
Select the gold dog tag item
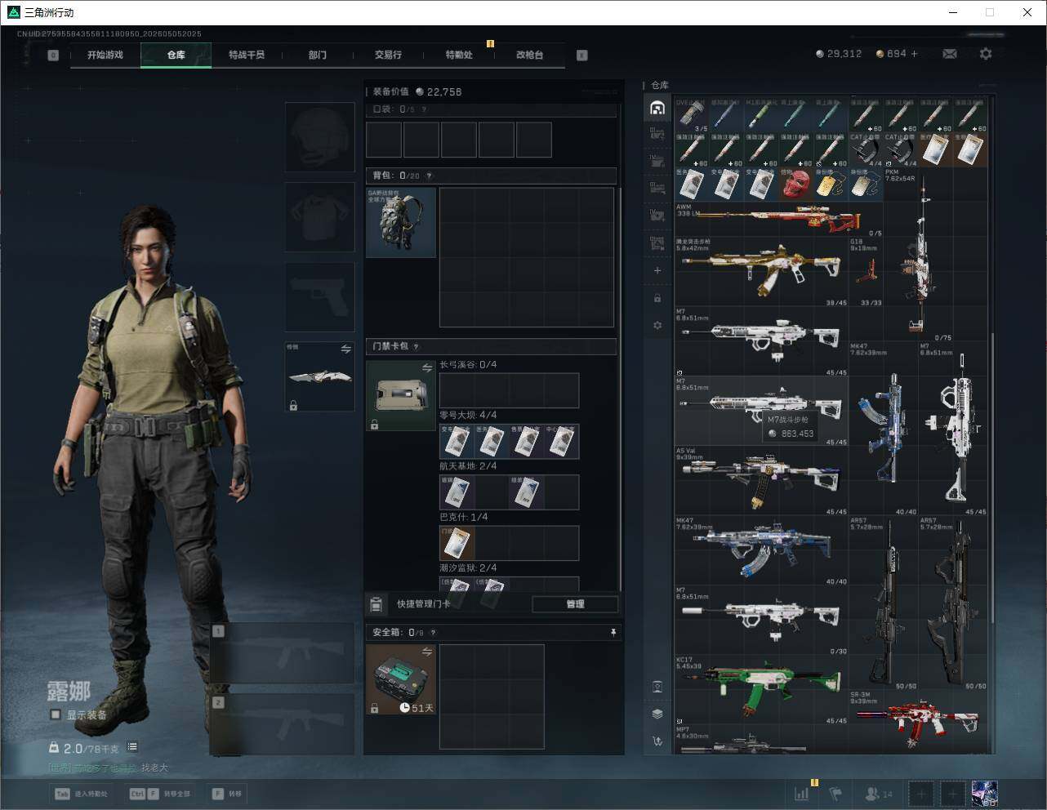831,185
